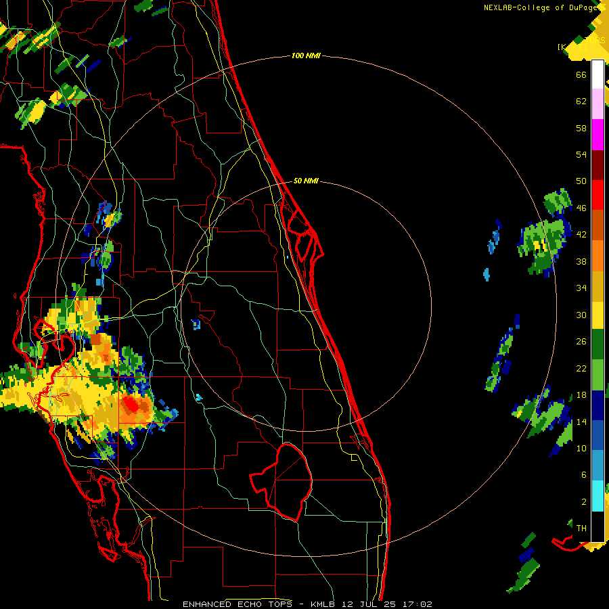Select the white swatch on the color scale
Image resolution: width=609 pixels, height=609 pixels.
(597, 74)
